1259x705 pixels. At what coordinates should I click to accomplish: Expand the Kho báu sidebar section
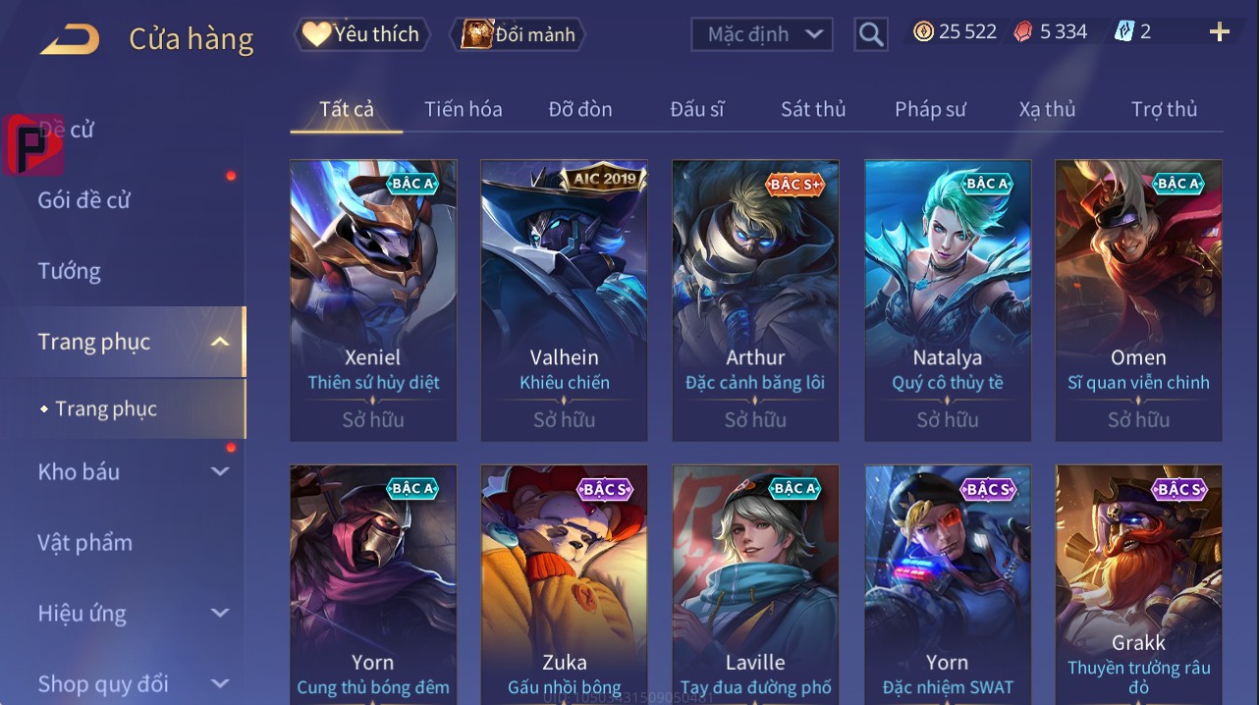(x=220, y=471)
